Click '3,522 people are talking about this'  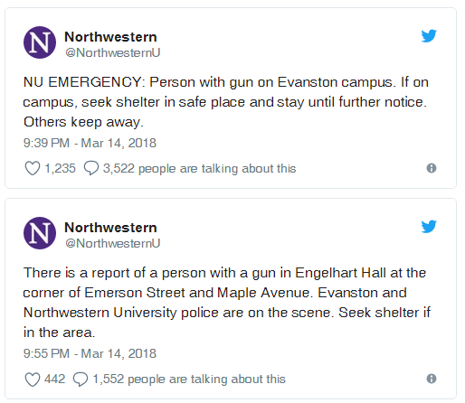(x=199, y=168)
